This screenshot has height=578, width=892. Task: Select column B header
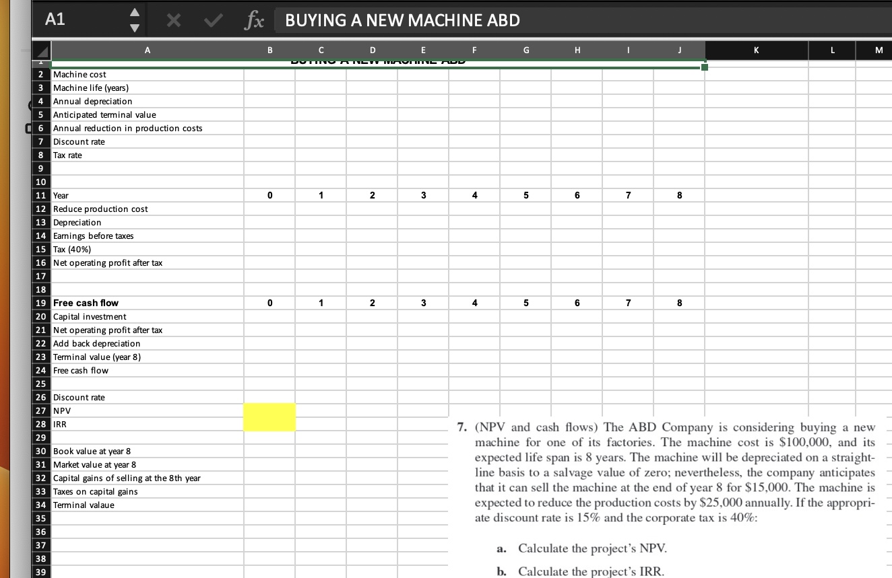[x=269, y=50]
